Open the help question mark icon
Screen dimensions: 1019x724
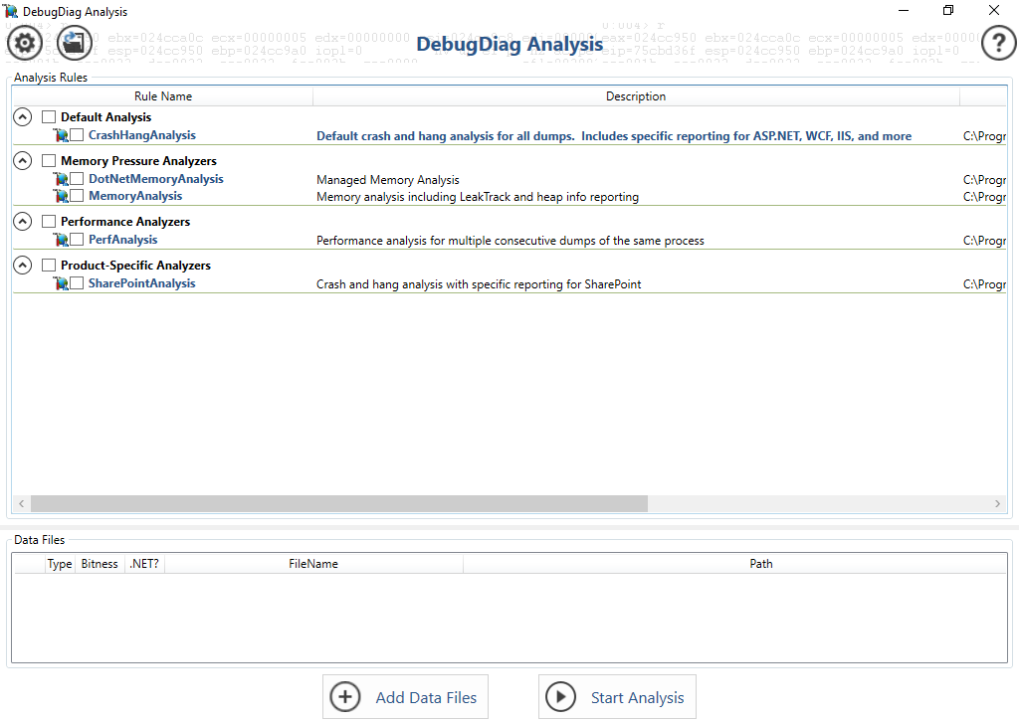coord(998,43)
